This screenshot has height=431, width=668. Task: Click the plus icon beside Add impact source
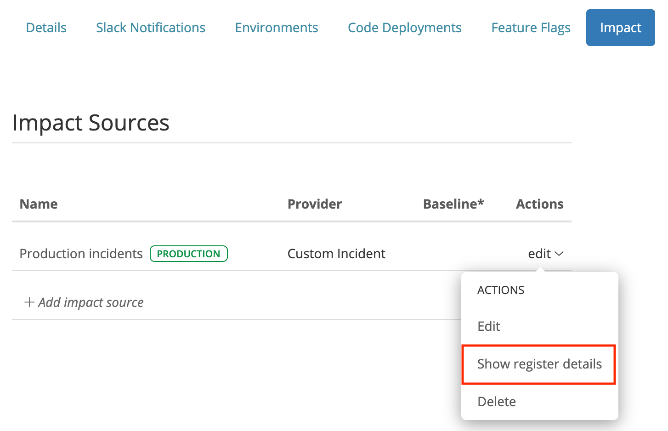tap(29, 302)
